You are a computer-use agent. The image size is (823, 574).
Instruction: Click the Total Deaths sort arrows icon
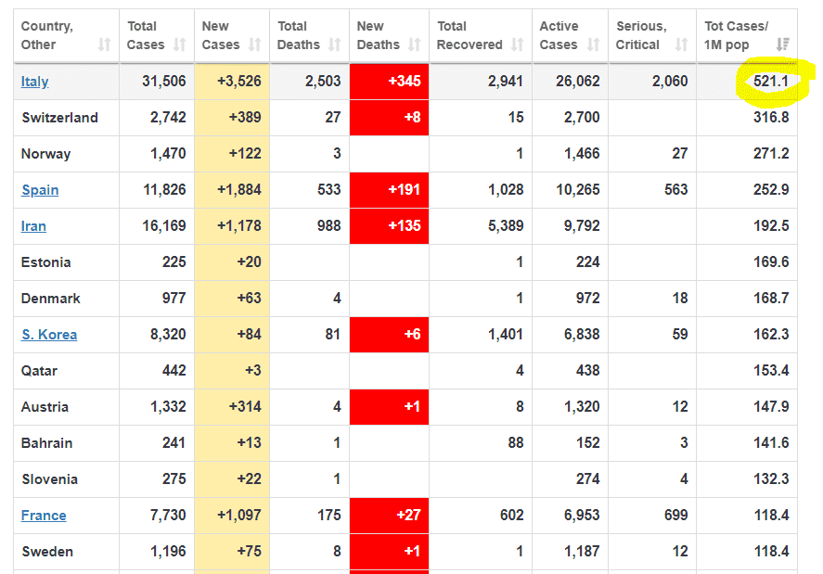(335, 45)
